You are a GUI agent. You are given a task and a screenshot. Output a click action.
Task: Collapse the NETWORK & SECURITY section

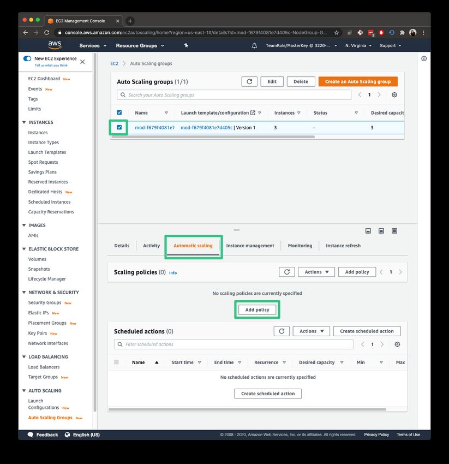[x=24, y=293]
